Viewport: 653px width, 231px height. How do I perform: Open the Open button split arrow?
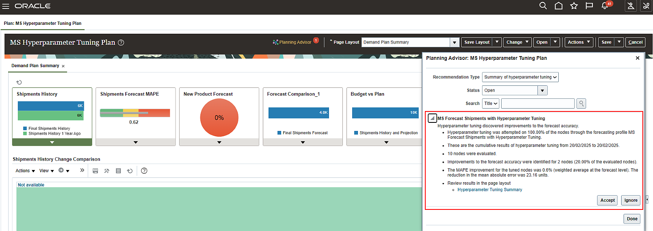555,42
